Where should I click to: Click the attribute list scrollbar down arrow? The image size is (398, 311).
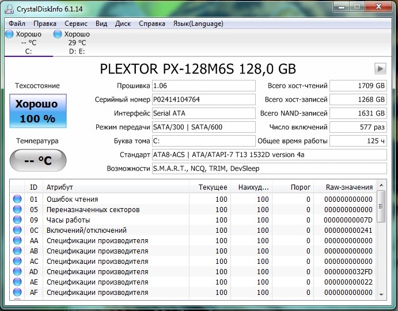pyautogui.click(x=381, y=294)
